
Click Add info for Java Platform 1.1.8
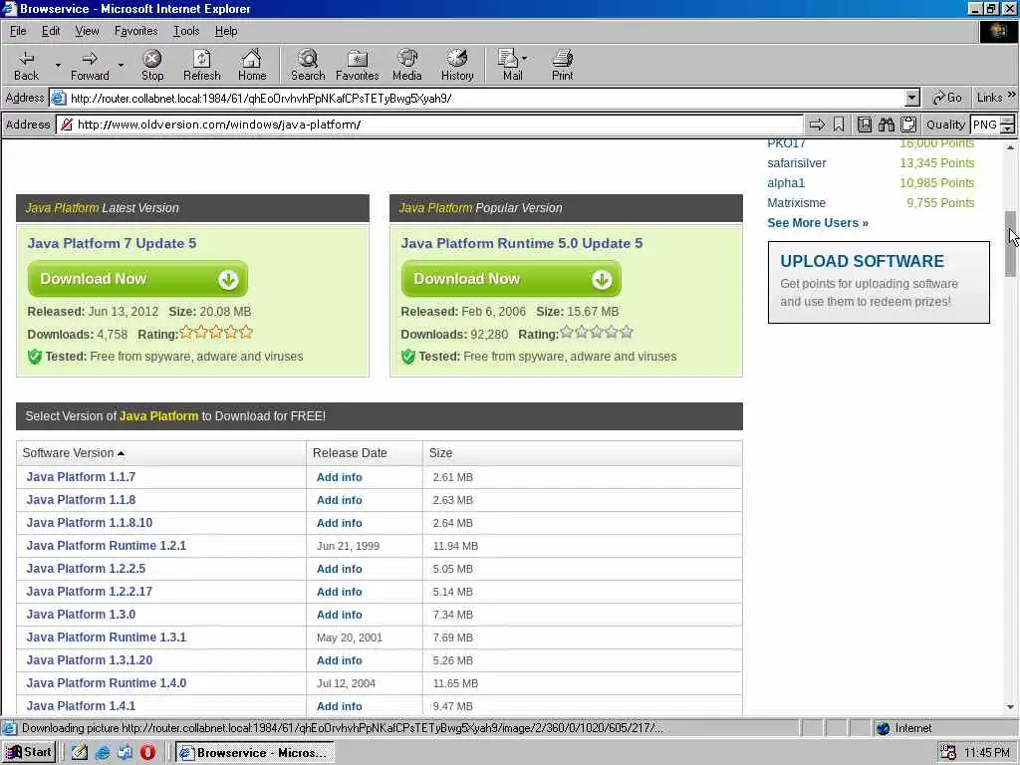[340, 500]
